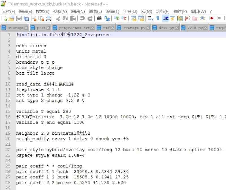
Task: Click the 'read_data M444CHARGE#' line
Action: [45, 84]
